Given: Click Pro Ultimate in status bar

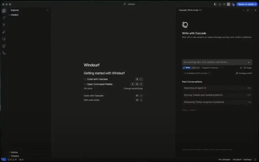Looking at the screenshot, I should tap(224, 160).
